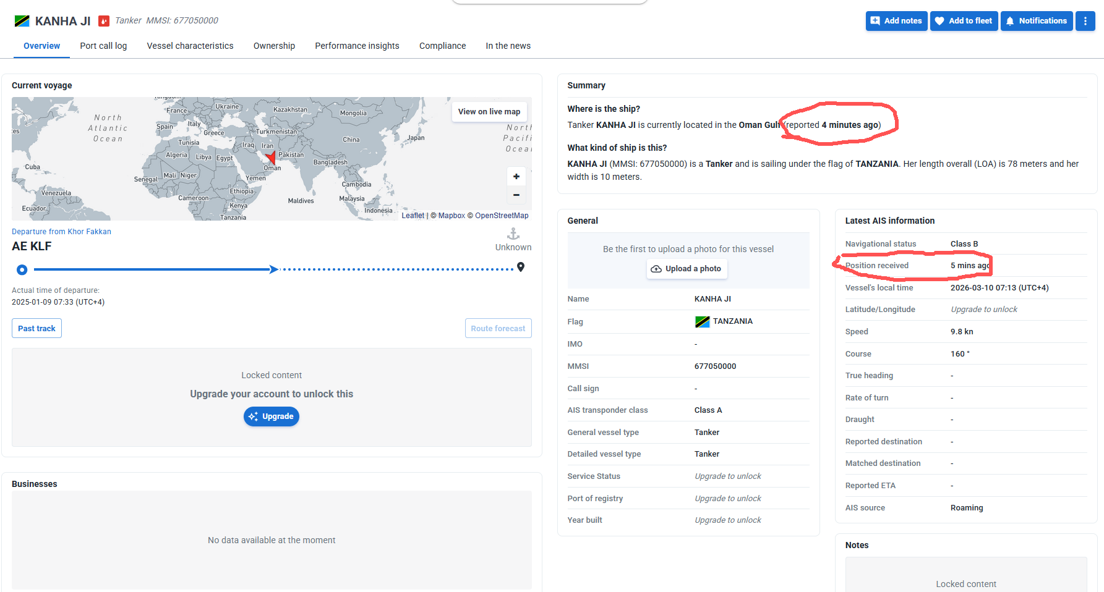Add vessel to fleet
The width and height of the screenshot is (1104, 592).
click(964, 21)
